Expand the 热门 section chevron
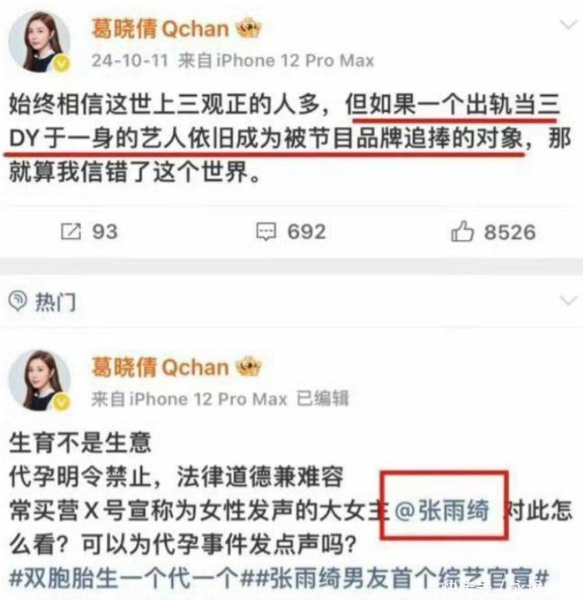 (x=568, y=300)
